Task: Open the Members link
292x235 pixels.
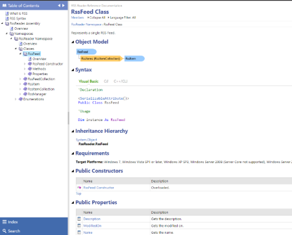Action: coord(77,17)
